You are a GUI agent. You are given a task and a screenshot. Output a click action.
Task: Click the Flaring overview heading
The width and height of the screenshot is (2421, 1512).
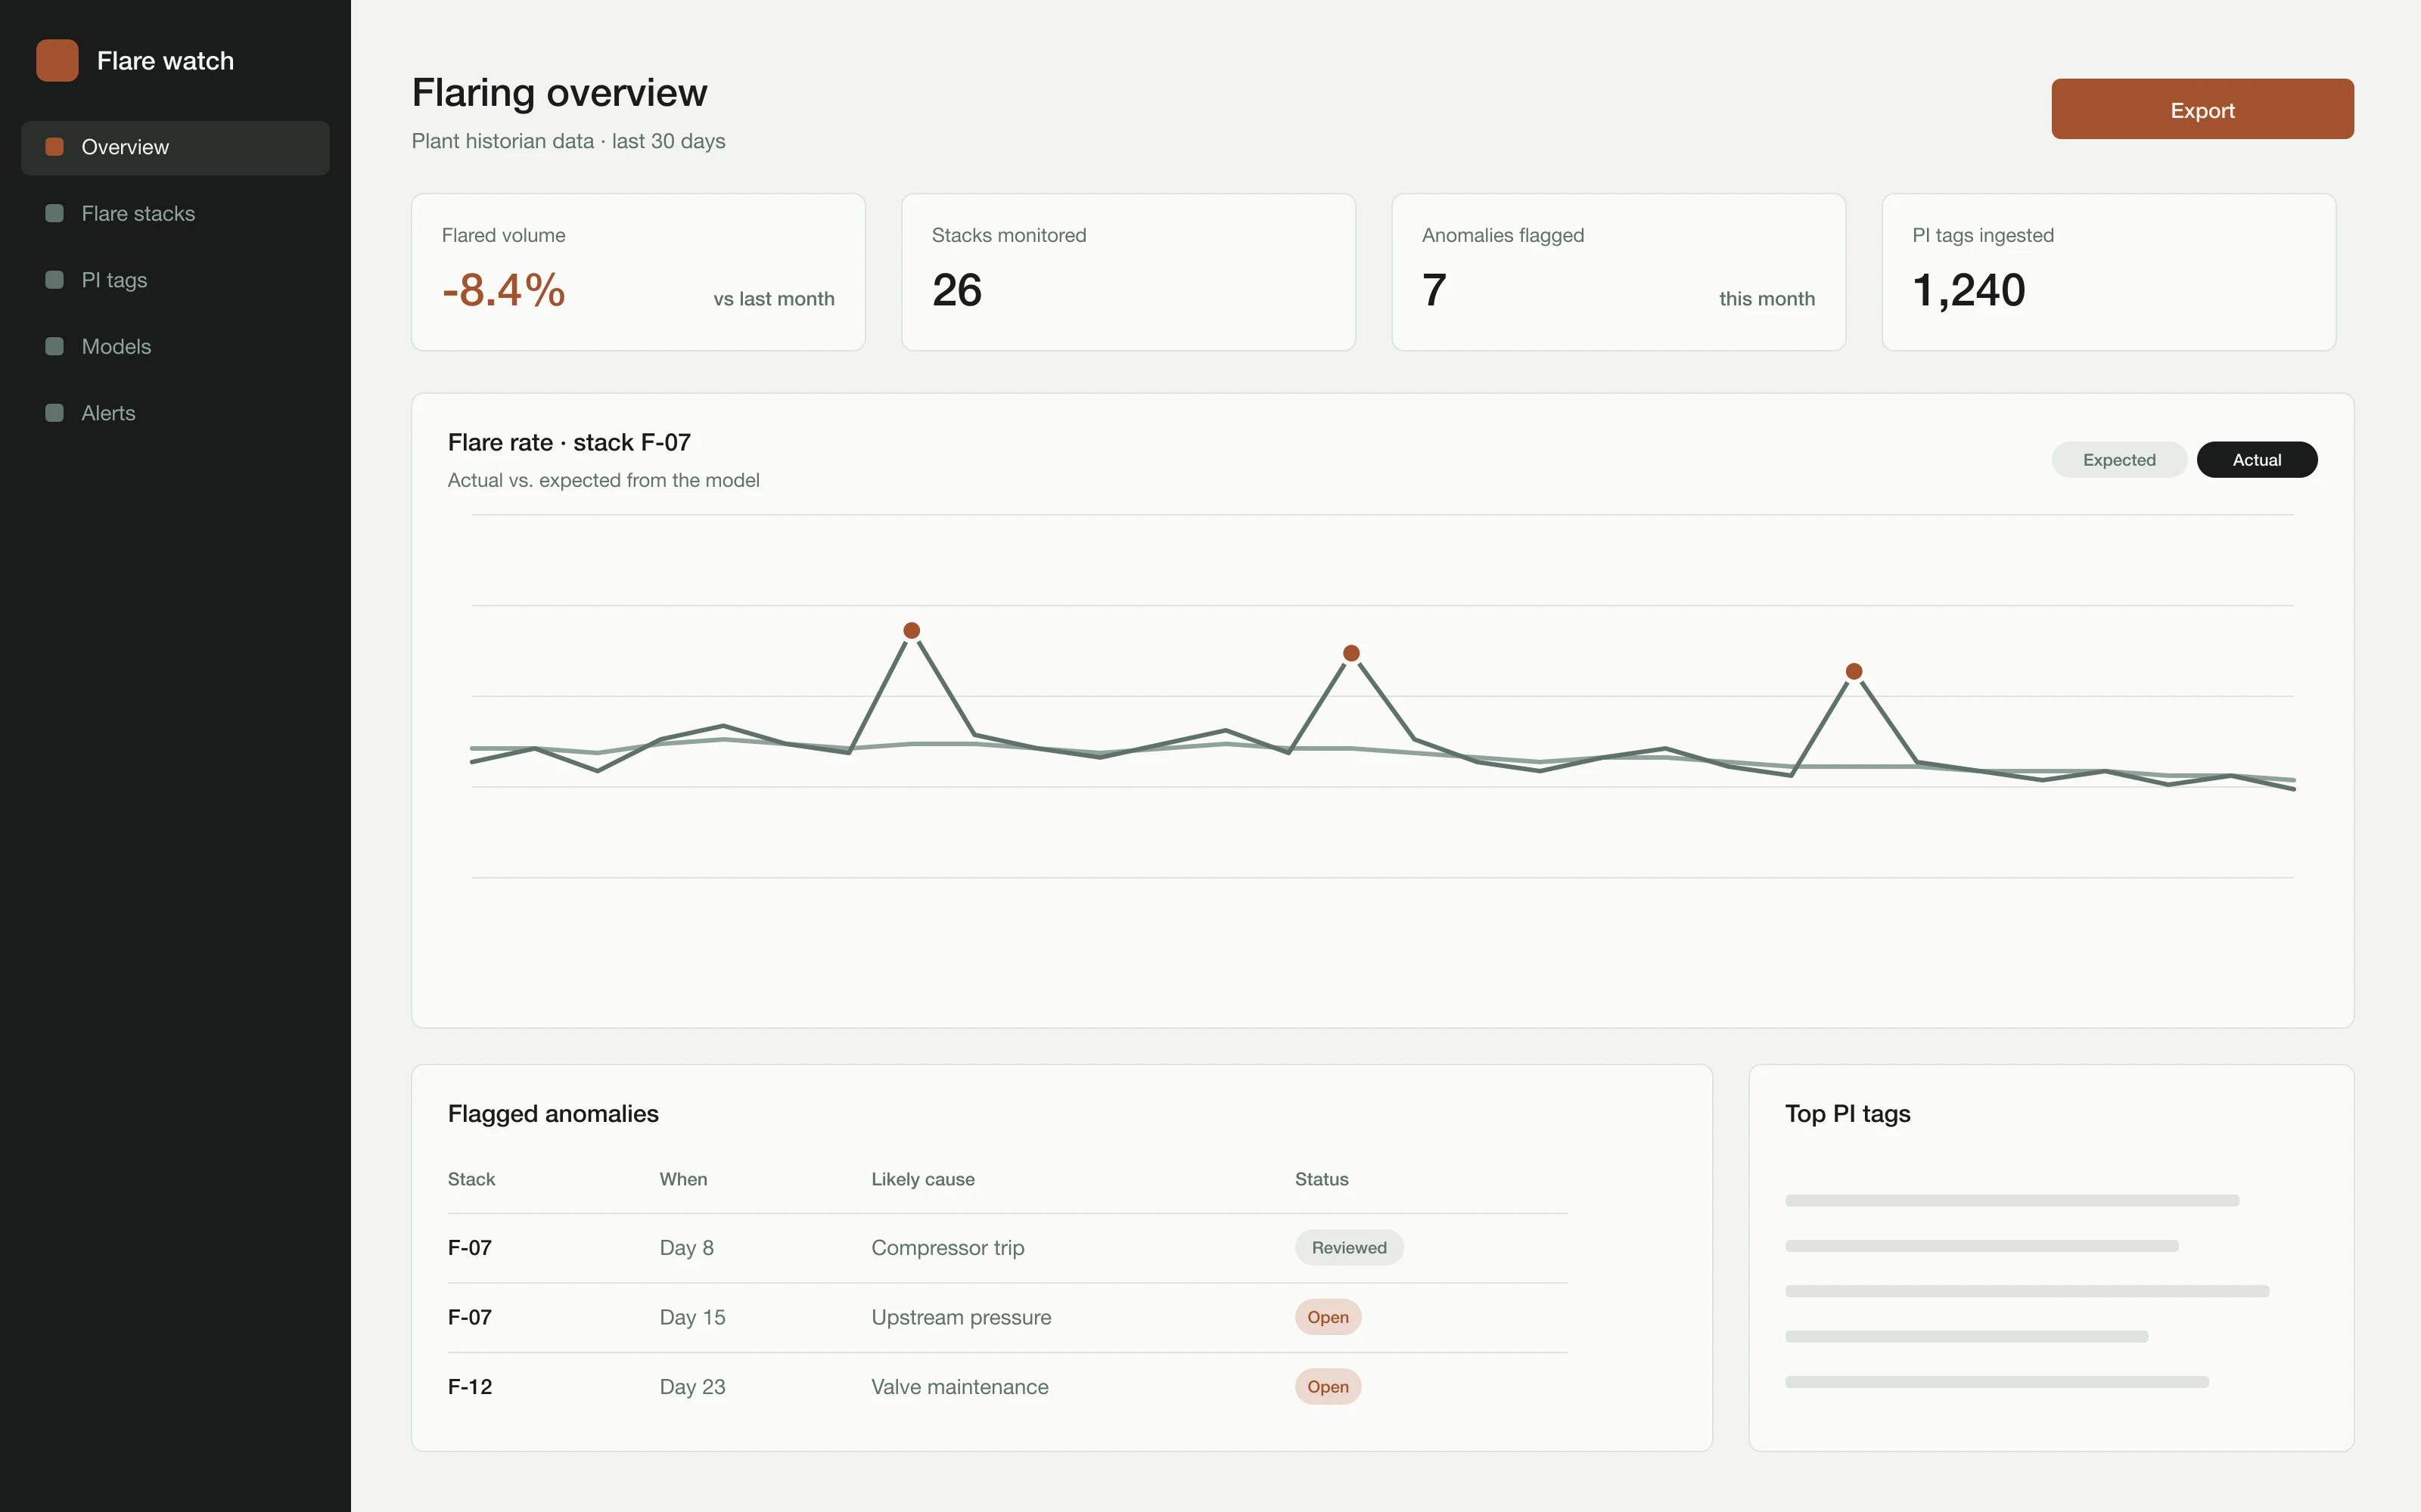[559, 93]
